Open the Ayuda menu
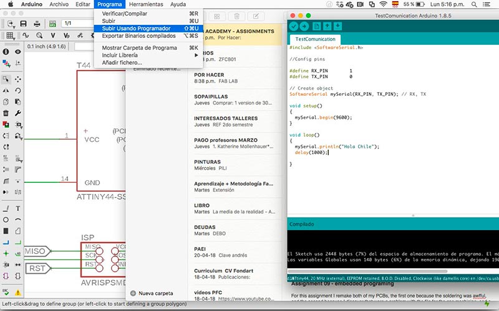Screen dimensions: 499x311 coord(178,4)
